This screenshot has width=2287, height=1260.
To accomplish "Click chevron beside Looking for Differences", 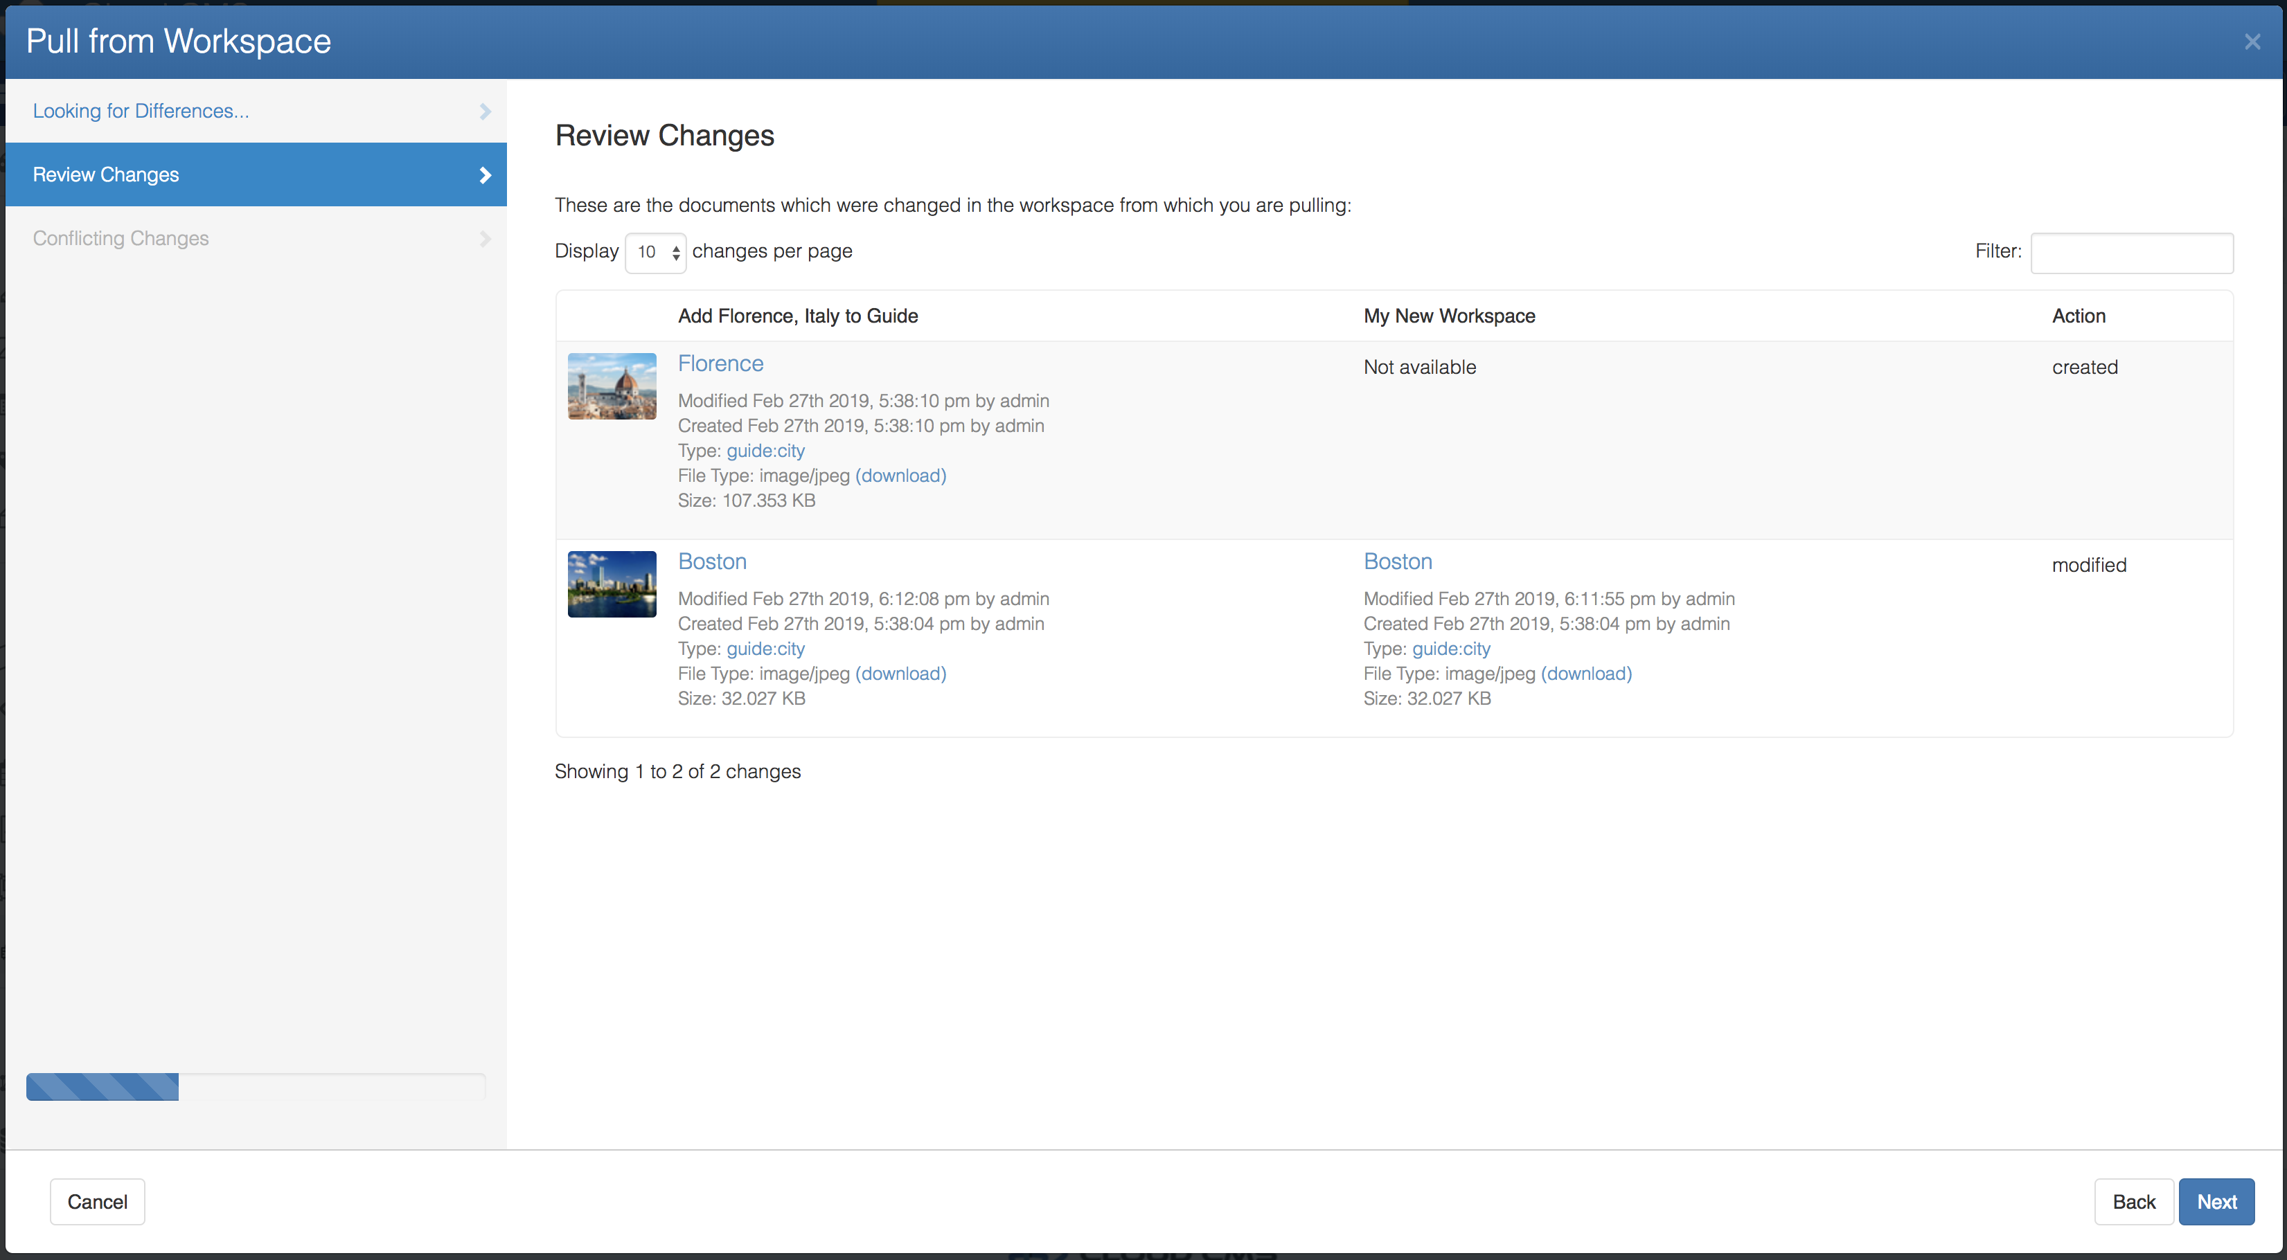I will [x=485, y=111].
